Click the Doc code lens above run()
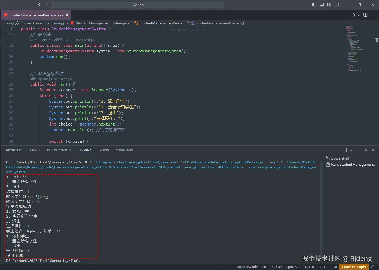Screen dimensions: 379x270 click(x=54, y=79)
